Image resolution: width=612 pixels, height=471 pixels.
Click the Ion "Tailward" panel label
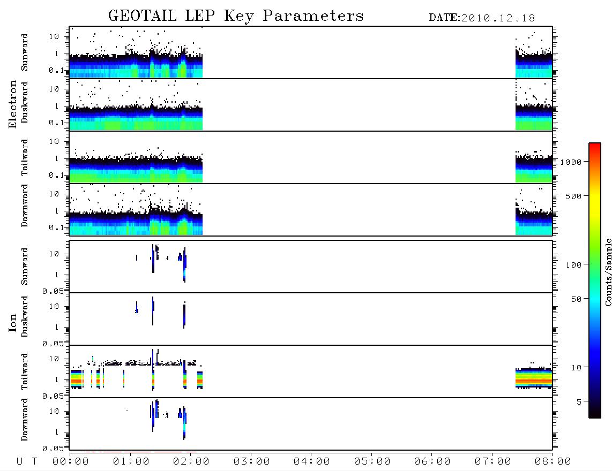[x=25, y=371]
